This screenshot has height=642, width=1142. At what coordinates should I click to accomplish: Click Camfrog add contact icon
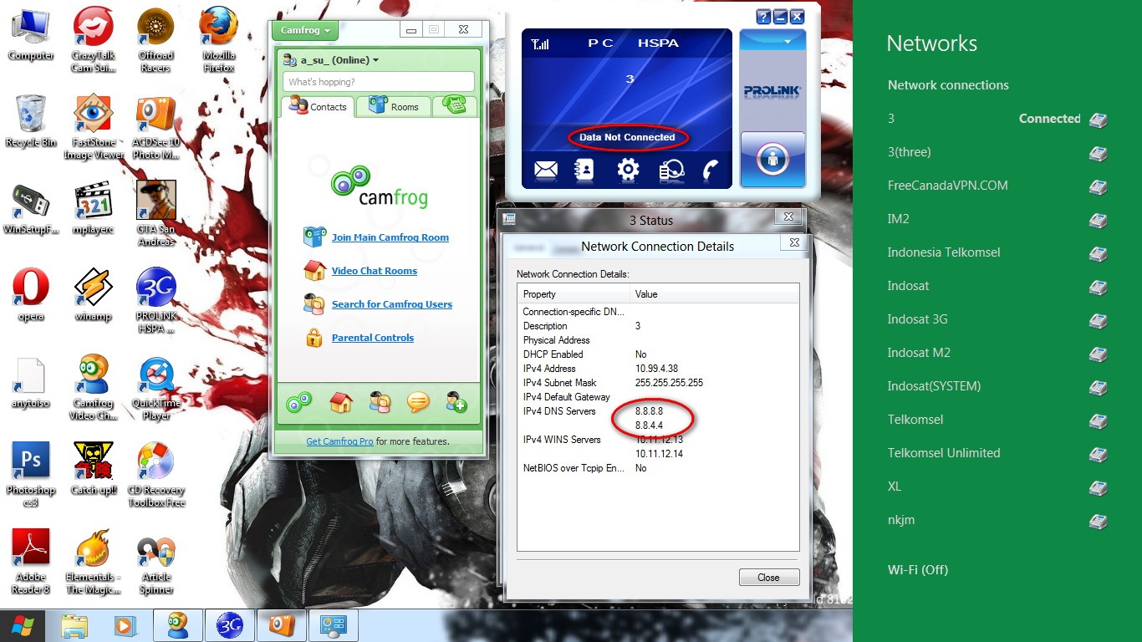456,402
